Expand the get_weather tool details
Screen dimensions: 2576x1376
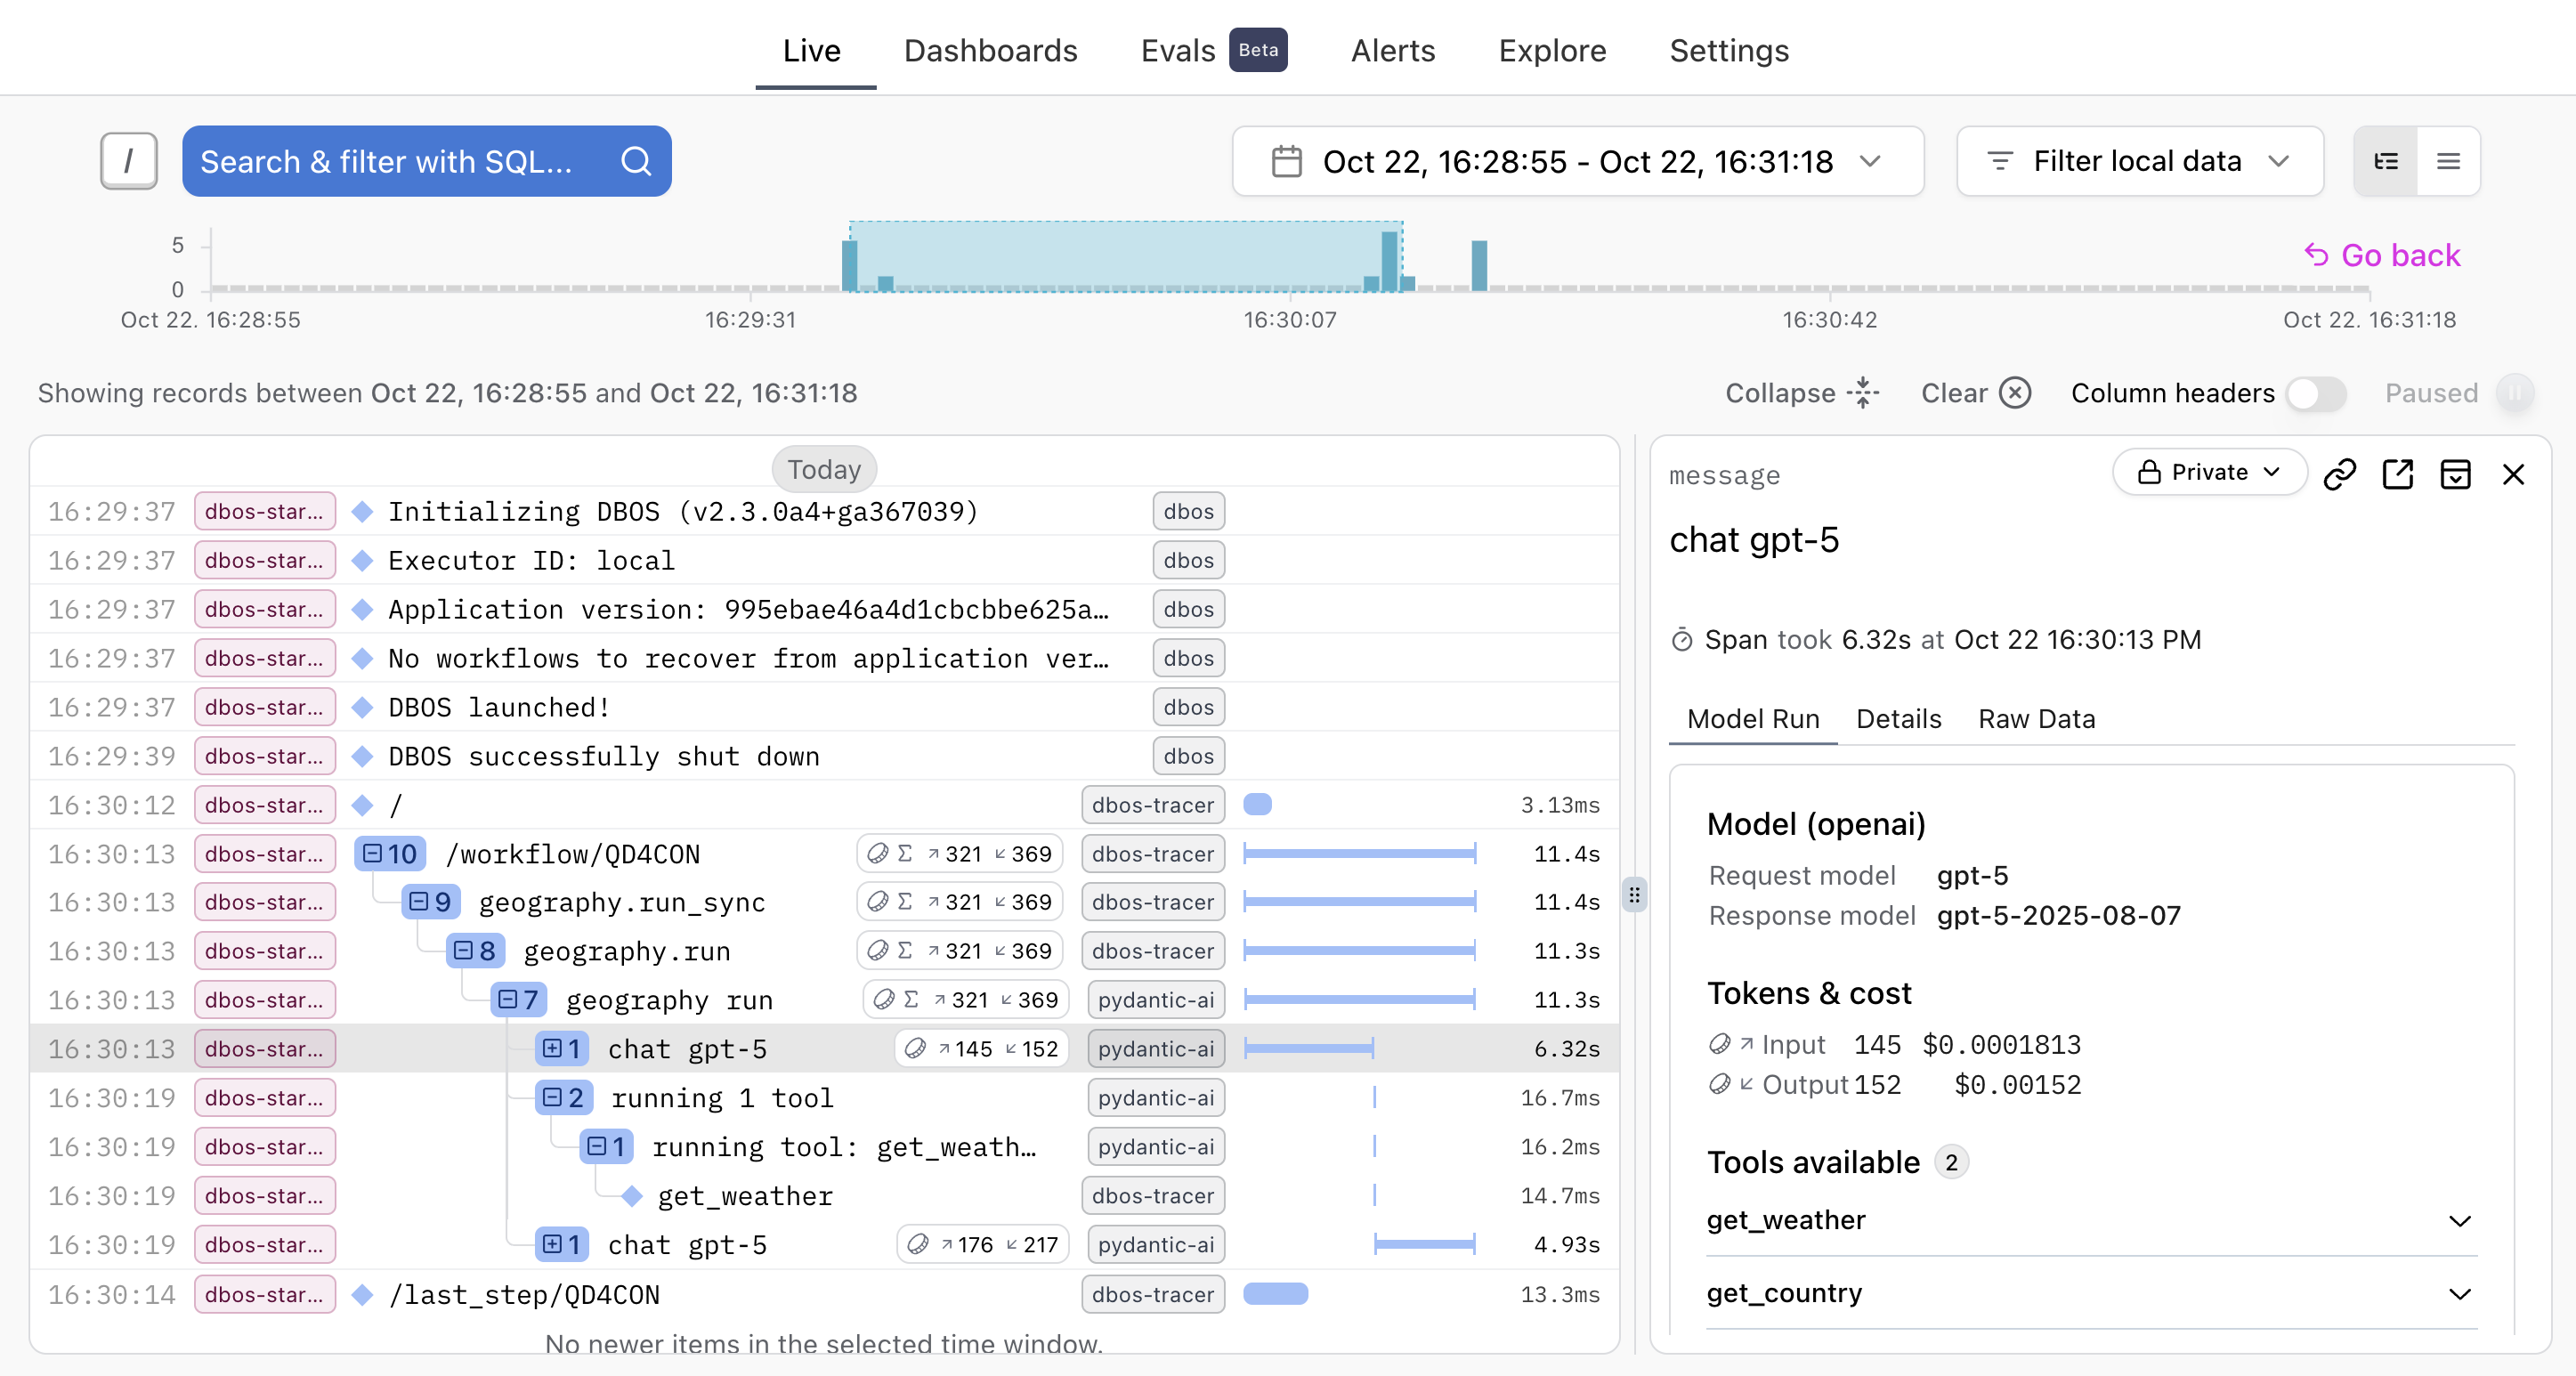tap(2461, 1220)
